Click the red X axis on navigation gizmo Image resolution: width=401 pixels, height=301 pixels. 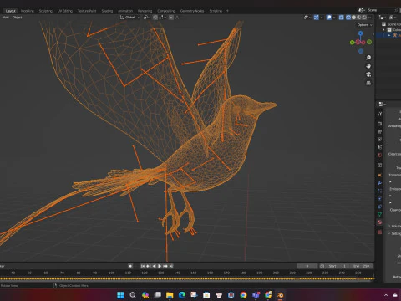363,43
